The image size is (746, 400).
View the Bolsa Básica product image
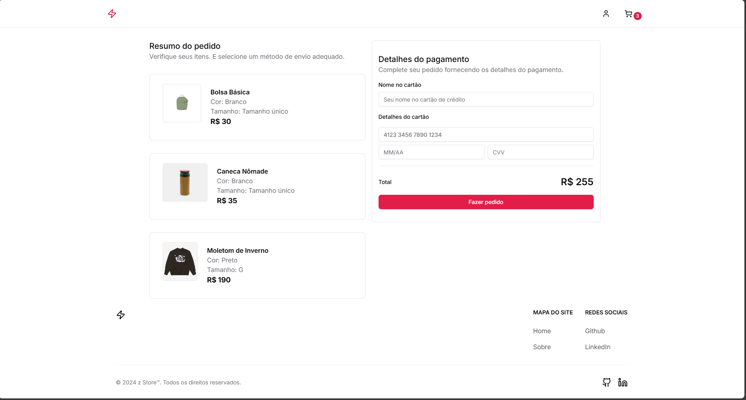pos(182,103)
